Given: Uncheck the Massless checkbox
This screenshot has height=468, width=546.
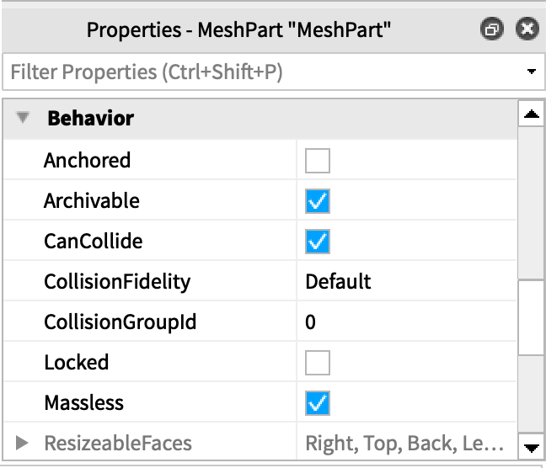Looking at the screenshot, I should point(318,403).
